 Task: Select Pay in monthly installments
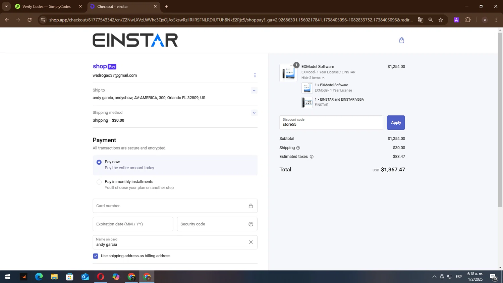tap(99, 182)
